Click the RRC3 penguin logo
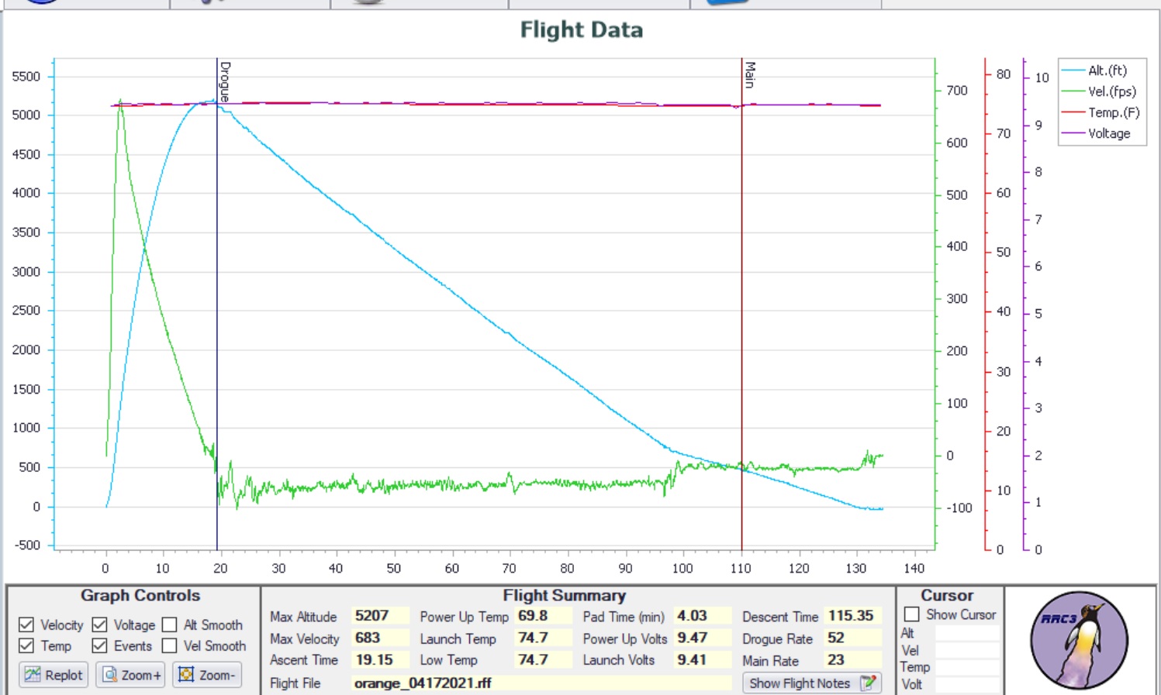 click(1078, 640)
